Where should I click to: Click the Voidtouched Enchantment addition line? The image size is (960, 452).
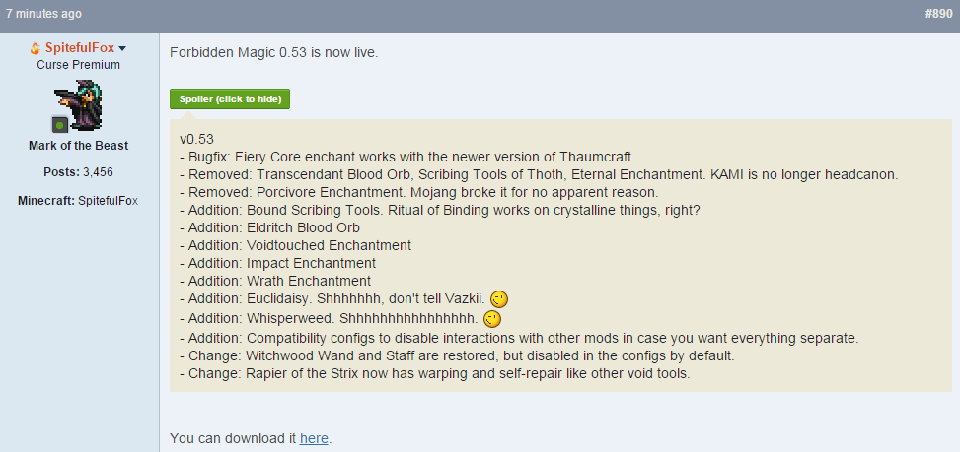[296, 245]
